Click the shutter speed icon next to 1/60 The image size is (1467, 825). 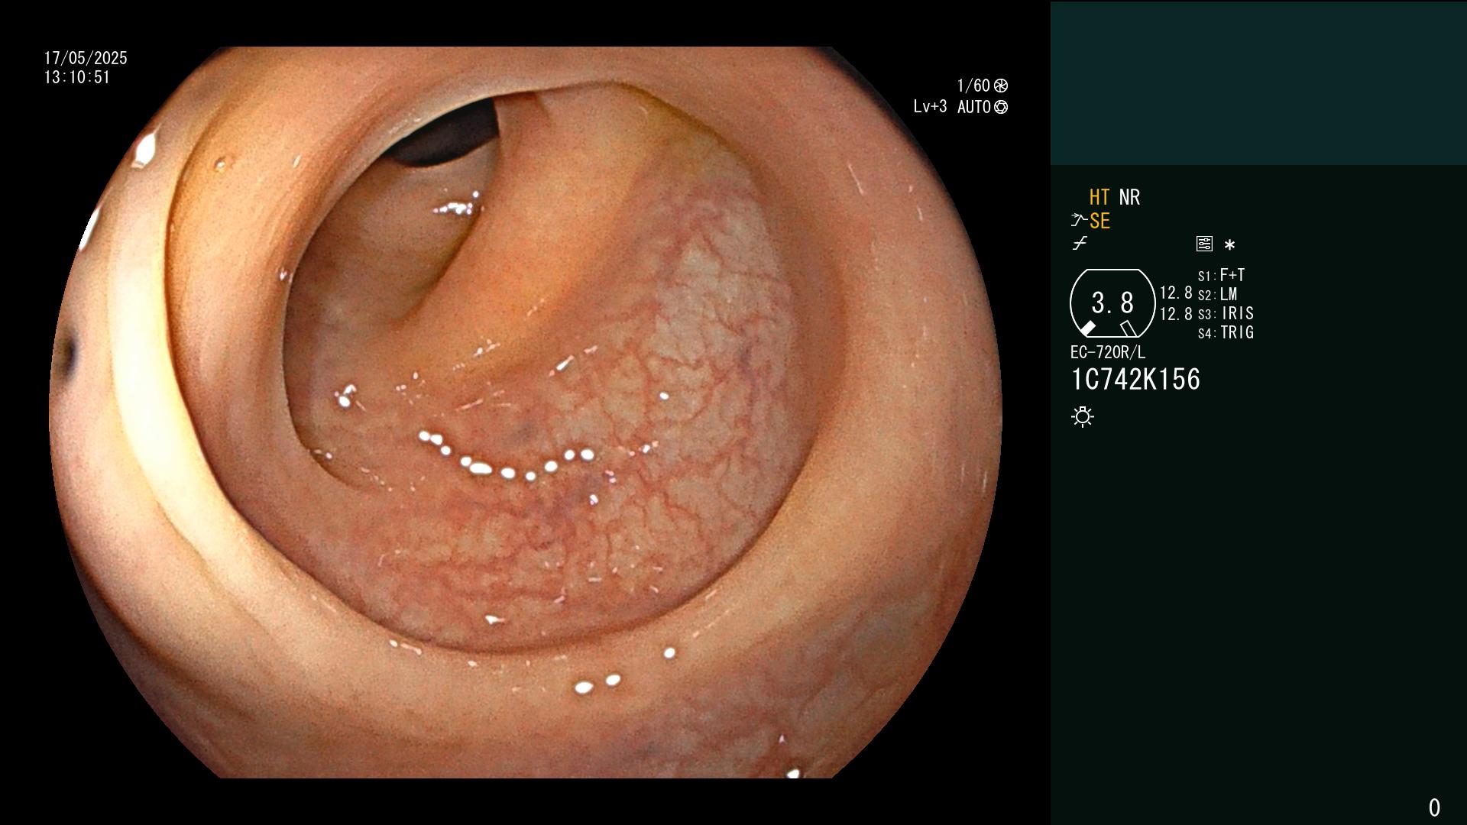pyautogui.click(x=1001, y=86)
